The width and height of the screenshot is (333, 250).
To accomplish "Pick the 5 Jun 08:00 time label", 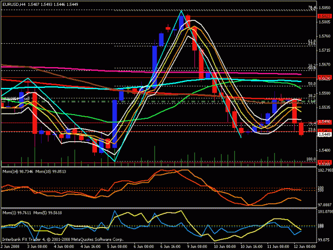I will 117,247.
